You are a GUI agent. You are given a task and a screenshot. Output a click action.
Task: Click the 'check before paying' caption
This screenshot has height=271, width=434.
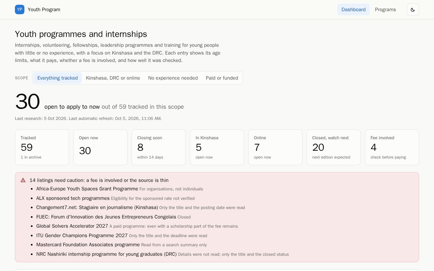pyautogui.click(x=388, y=157)
